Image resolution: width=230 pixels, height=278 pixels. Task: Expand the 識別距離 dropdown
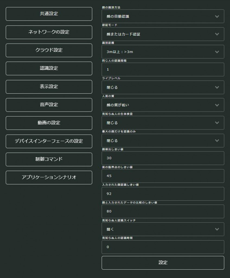(163, 52)
